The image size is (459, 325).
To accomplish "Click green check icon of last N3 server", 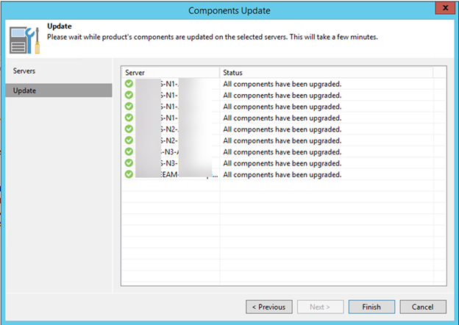I will [x=129, y=162].
